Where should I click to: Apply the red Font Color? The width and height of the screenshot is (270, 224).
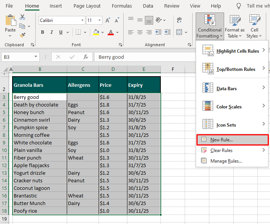coord(111,32)
